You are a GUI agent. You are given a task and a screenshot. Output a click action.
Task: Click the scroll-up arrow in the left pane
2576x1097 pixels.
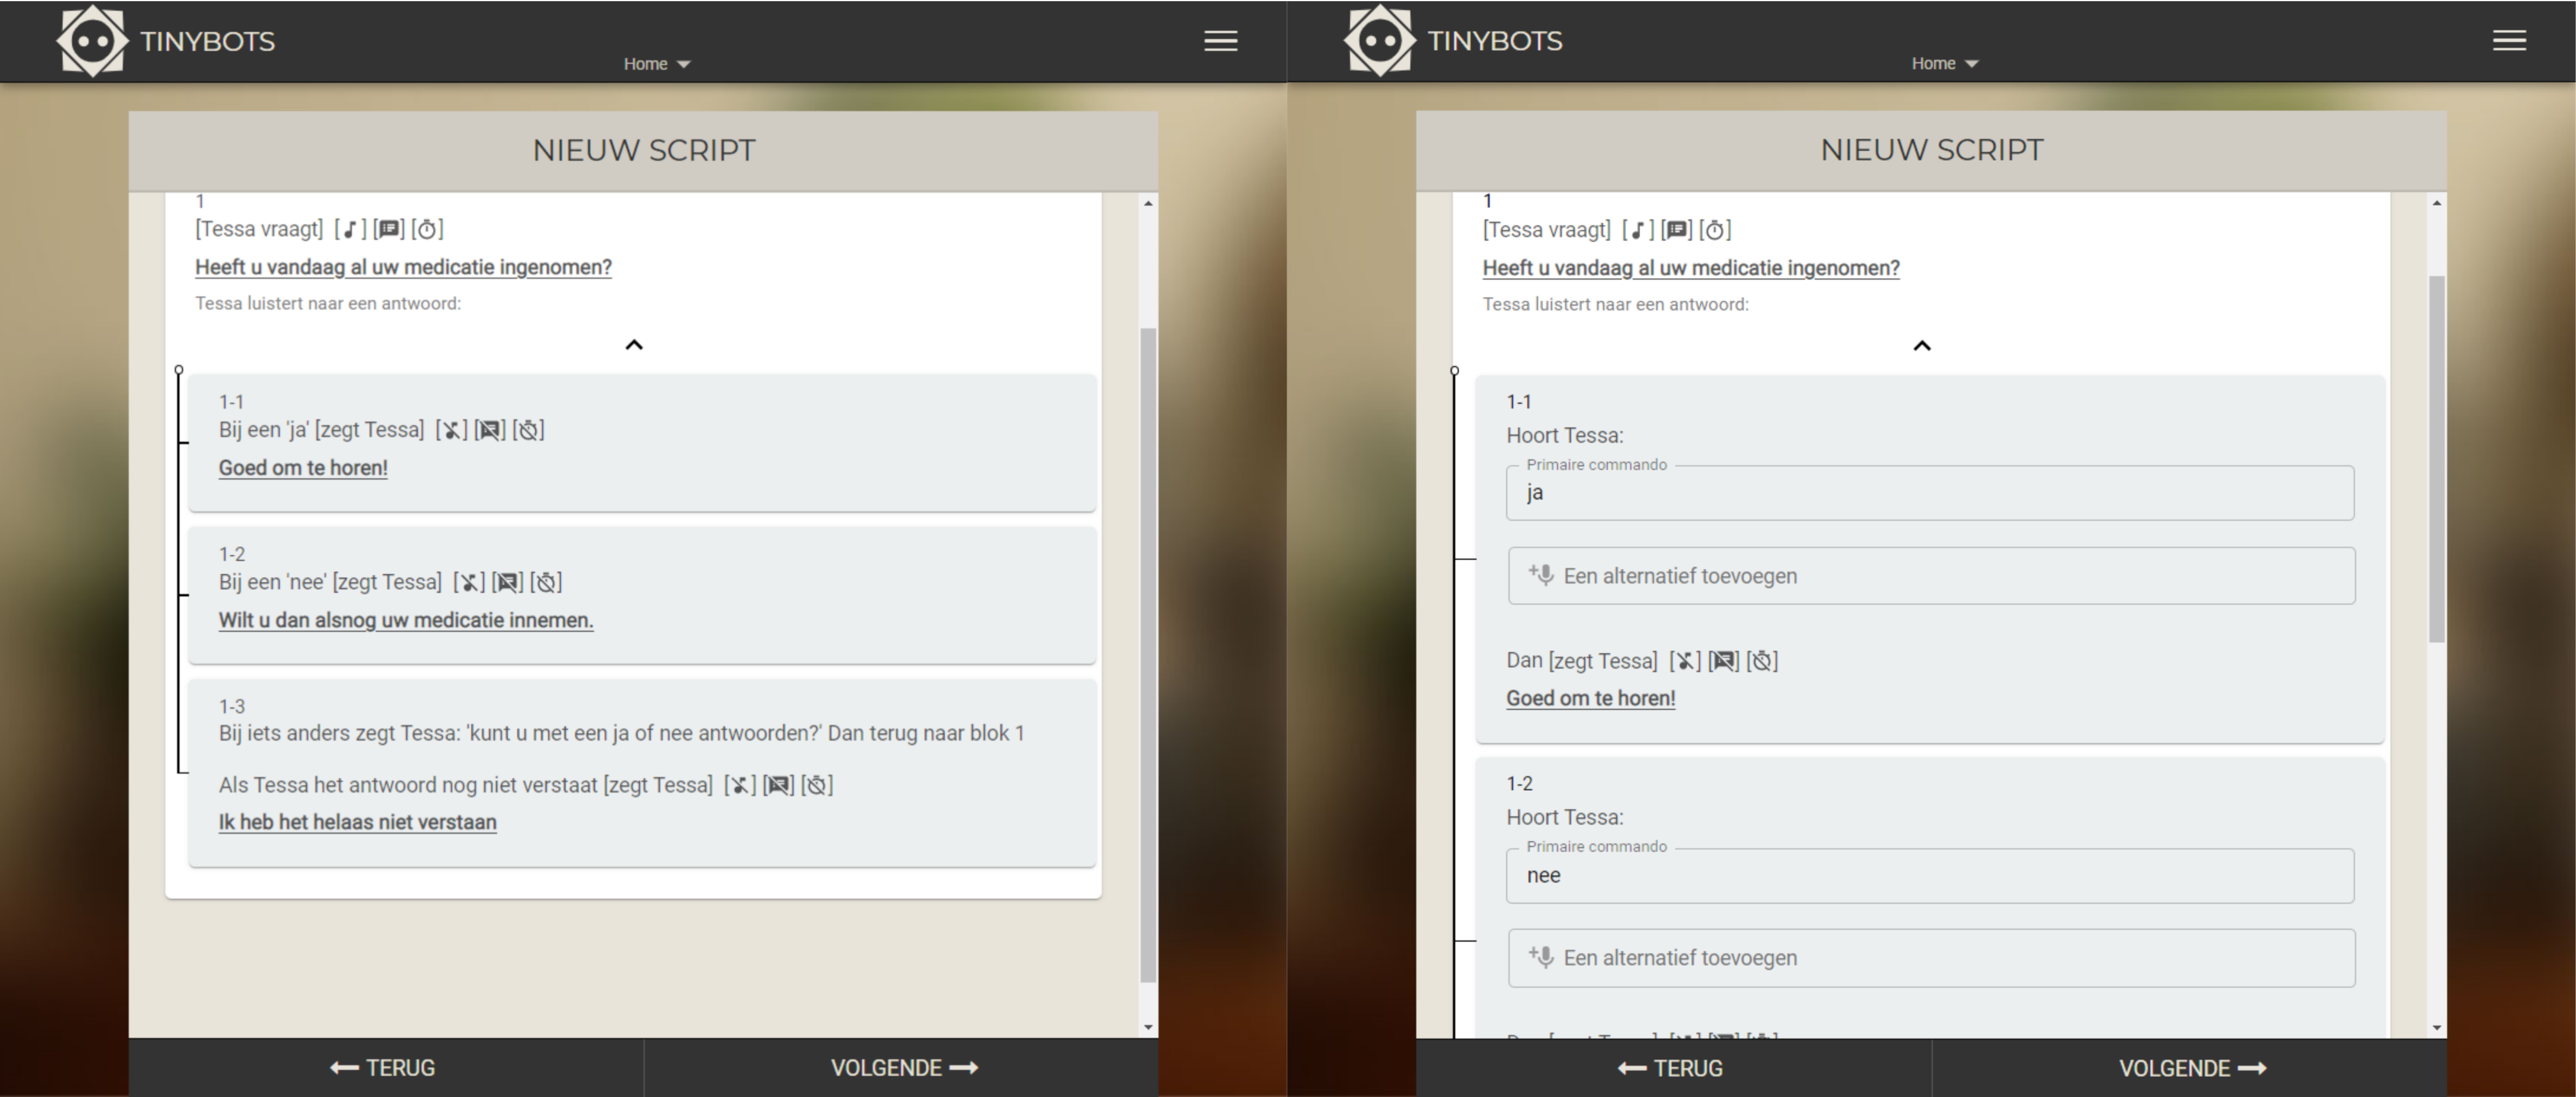click(x=1148, y=203)
